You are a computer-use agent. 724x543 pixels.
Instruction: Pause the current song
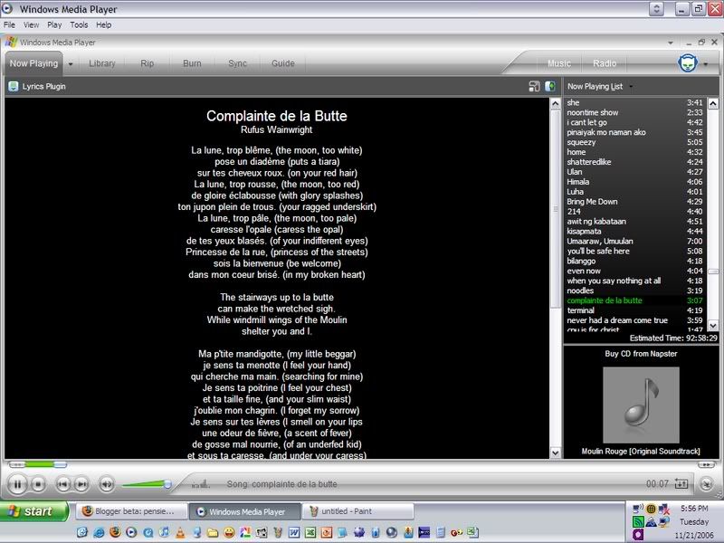pos(17,484)
